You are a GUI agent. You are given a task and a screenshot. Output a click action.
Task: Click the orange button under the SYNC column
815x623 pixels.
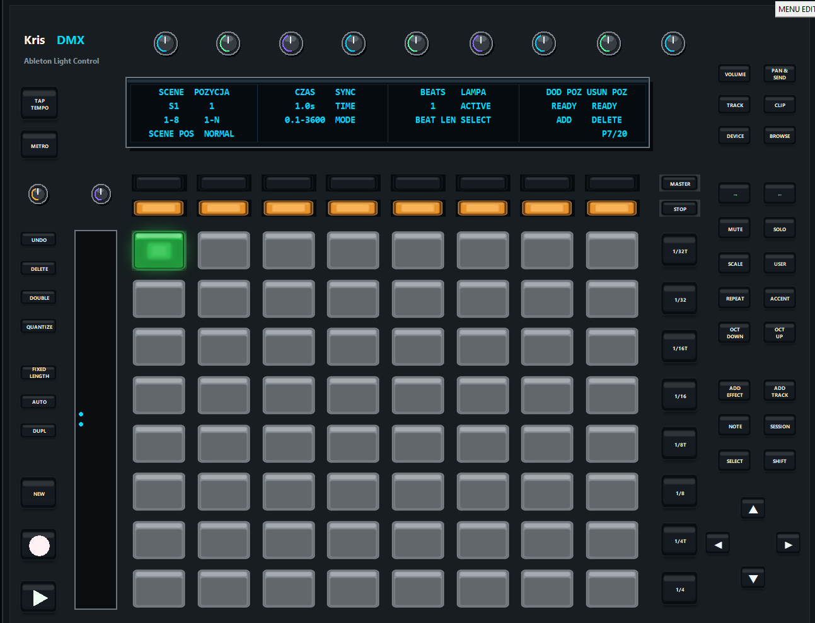coord(353,208)
